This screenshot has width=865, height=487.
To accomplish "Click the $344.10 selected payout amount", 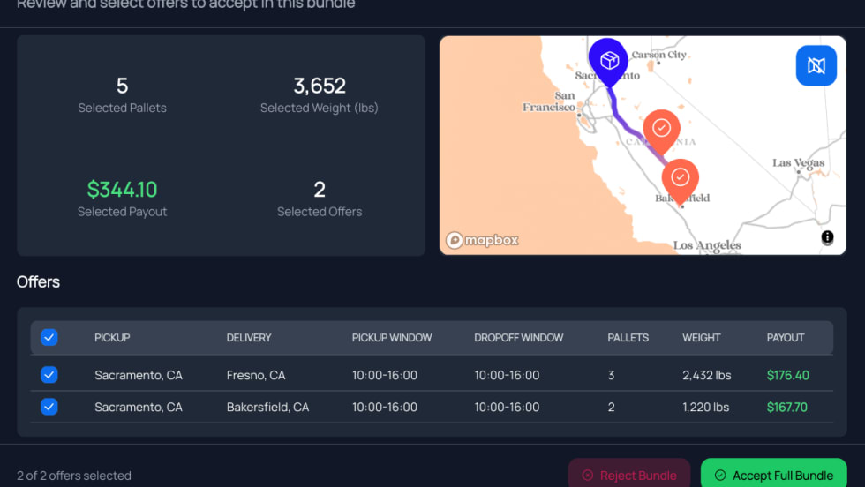I will (x=122, y=189).
